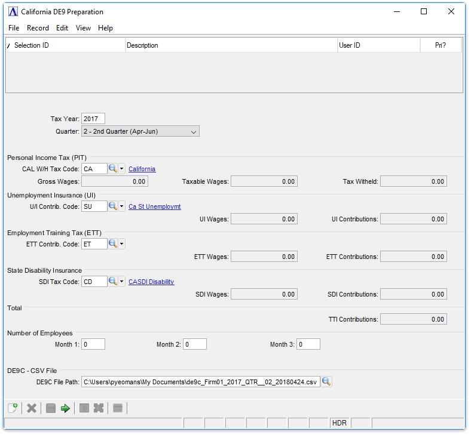Click the Gross Wages field
471x435 pixels.
(115, 182)
